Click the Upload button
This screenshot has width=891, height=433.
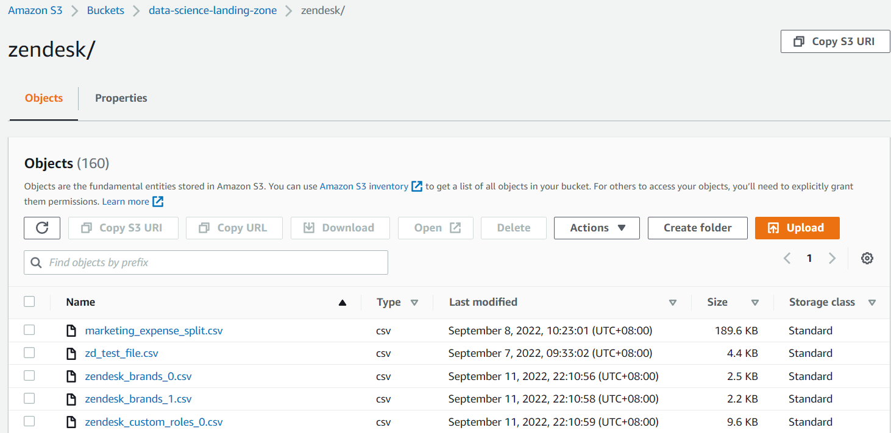click(797, 228)
